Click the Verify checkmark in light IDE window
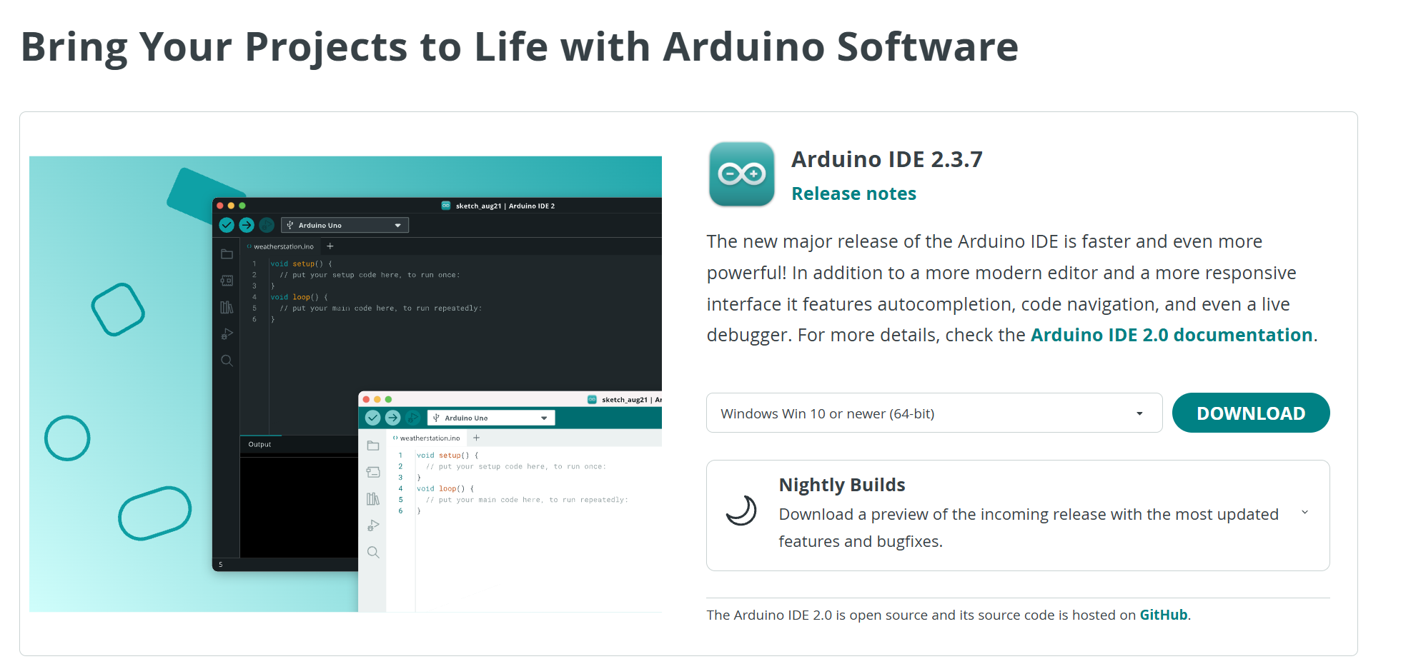The width and height of the screenshot is (1426, 669). point(373,418)
